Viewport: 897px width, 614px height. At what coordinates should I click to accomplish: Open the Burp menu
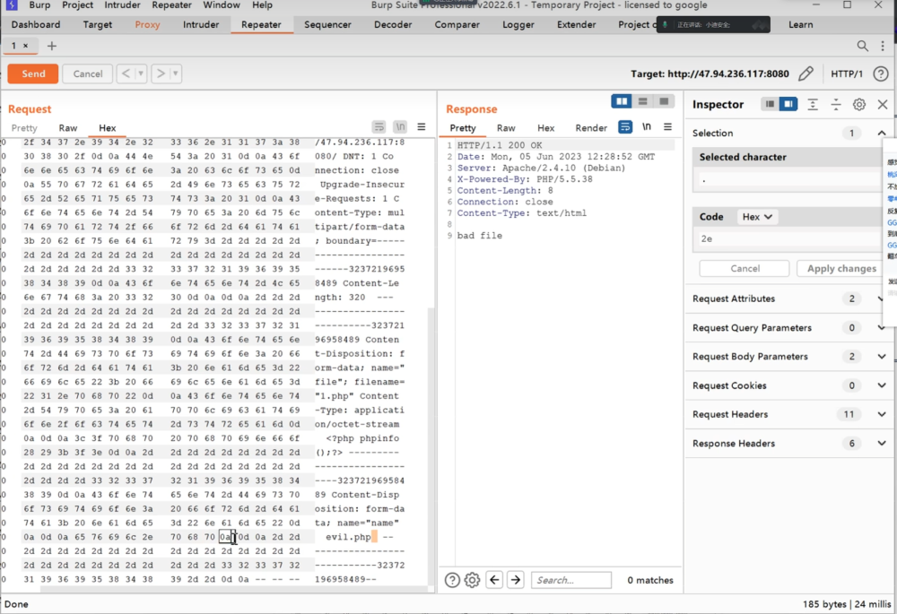39,5
